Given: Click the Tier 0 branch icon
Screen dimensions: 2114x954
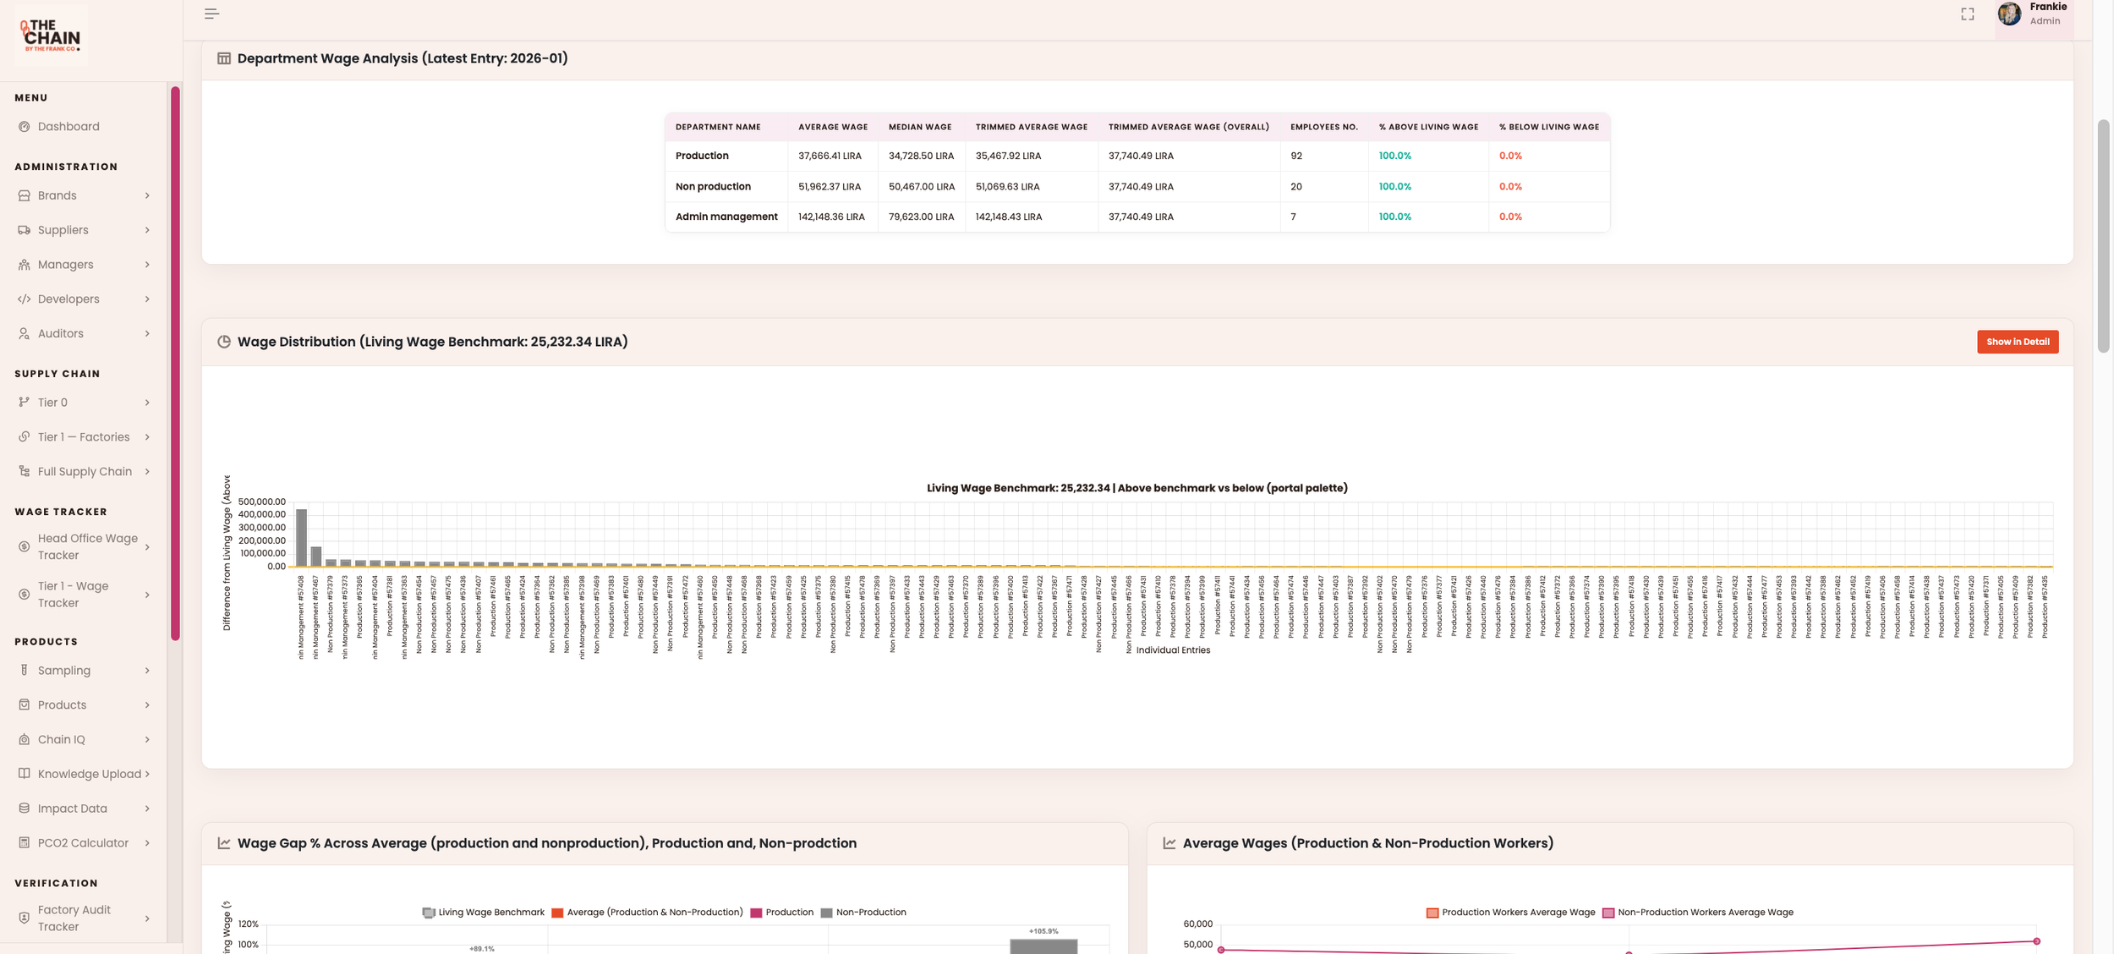Looking at the screenshot, I should pyautogui.click(x=24, y=403).
